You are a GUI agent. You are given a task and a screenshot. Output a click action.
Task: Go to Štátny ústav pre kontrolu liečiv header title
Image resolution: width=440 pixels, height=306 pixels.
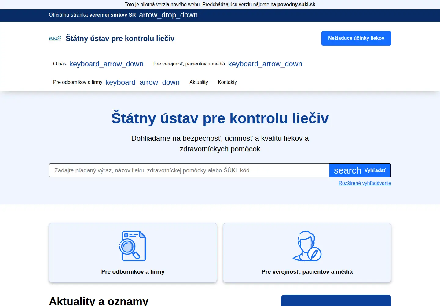[x=120, y=39]
